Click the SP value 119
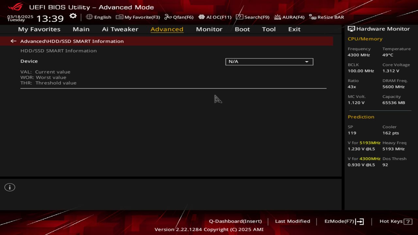This screenshot has height=235, width=418. click(x=352, y=133)
